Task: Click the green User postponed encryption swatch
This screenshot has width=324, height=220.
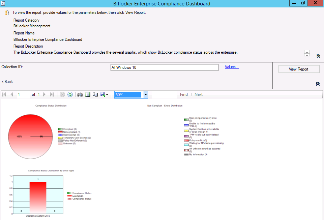Action: click(186, 119)
